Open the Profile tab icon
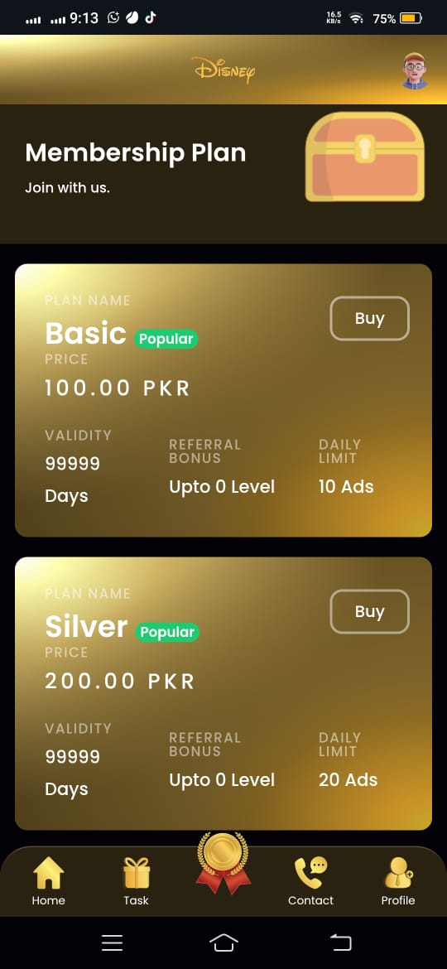 click(x=398, y=873)
